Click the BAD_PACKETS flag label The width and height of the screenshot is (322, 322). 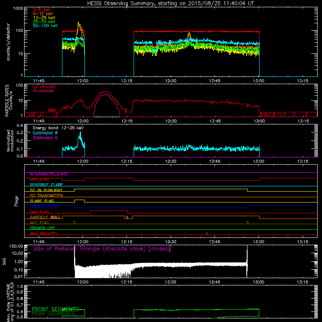(44, 234)
